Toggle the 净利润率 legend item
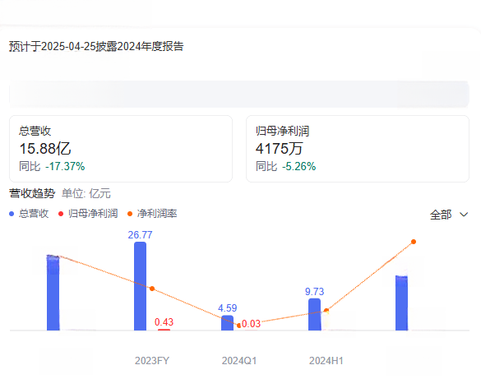 (x=152, y=214)
